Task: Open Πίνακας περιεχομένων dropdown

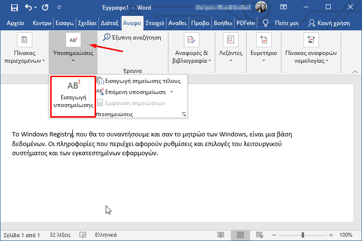Action: click(x=25, y=48)
